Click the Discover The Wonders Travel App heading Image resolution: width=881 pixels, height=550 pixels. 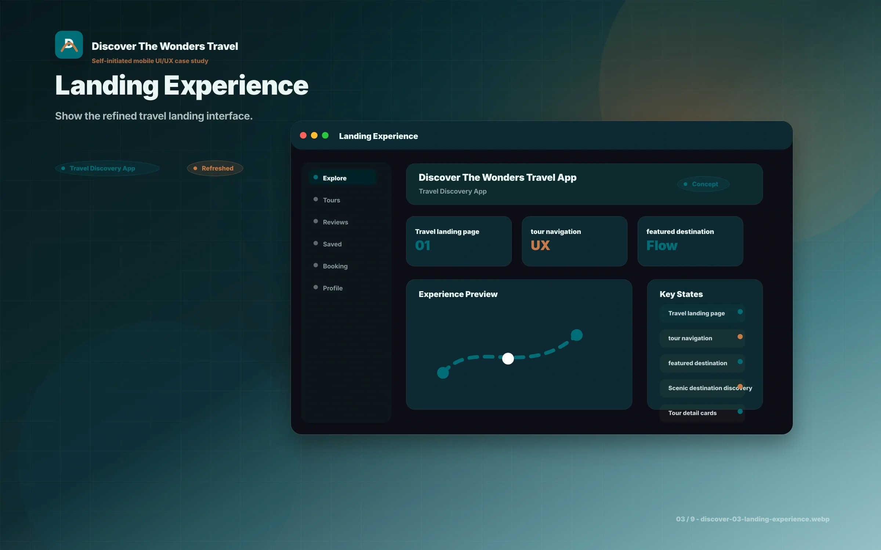[x=497, y=177]
